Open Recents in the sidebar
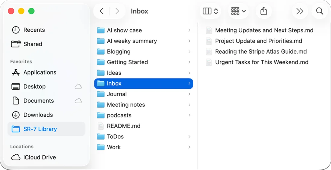 pyautogui.click(x=46, y=30)
